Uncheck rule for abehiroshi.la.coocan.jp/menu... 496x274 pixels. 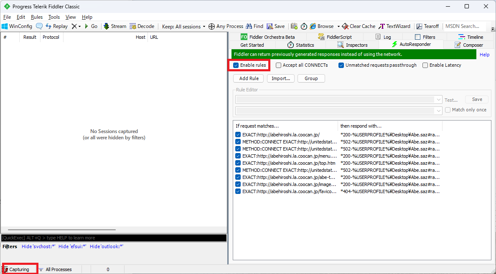click(x=238, y=156)
